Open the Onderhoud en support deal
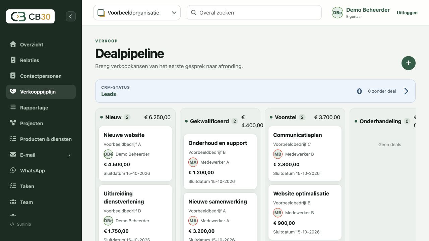 [x=220, y=162]
